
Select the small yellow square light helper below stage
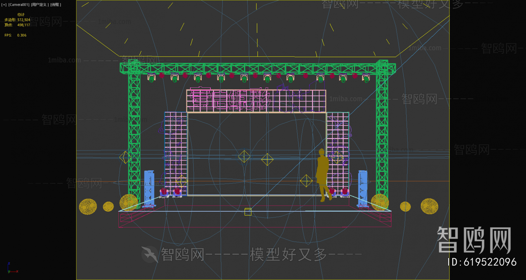[x=248, y=212]
